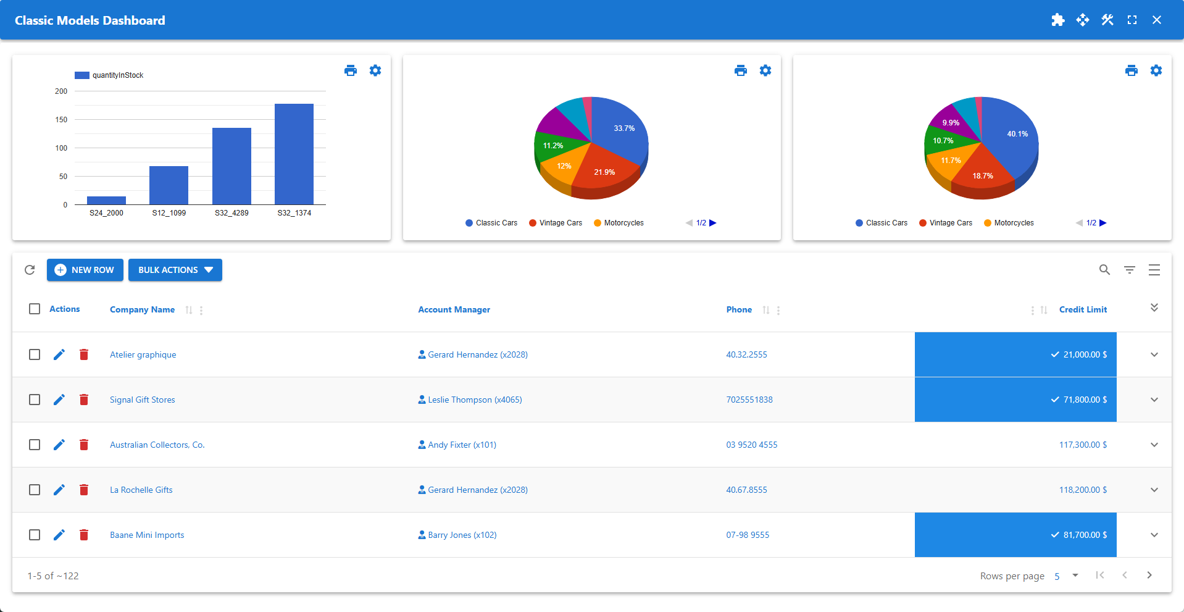Open the search icon in the table toolbar
The height and width of the screenshot is (612, 1184).
click(x=1104, y=270)
